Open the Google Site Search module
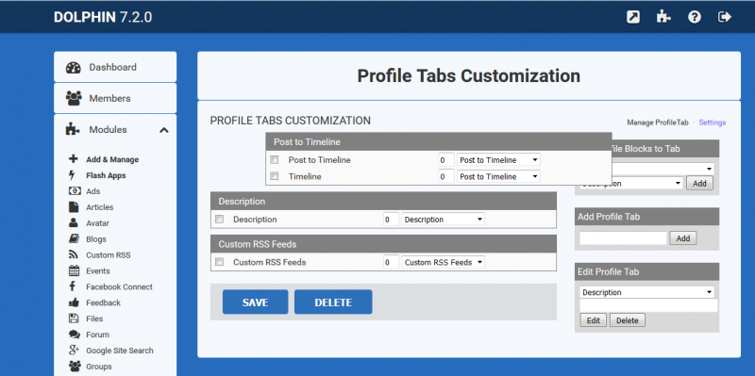This screenshot has height=376, width=755. click(120, 350)
